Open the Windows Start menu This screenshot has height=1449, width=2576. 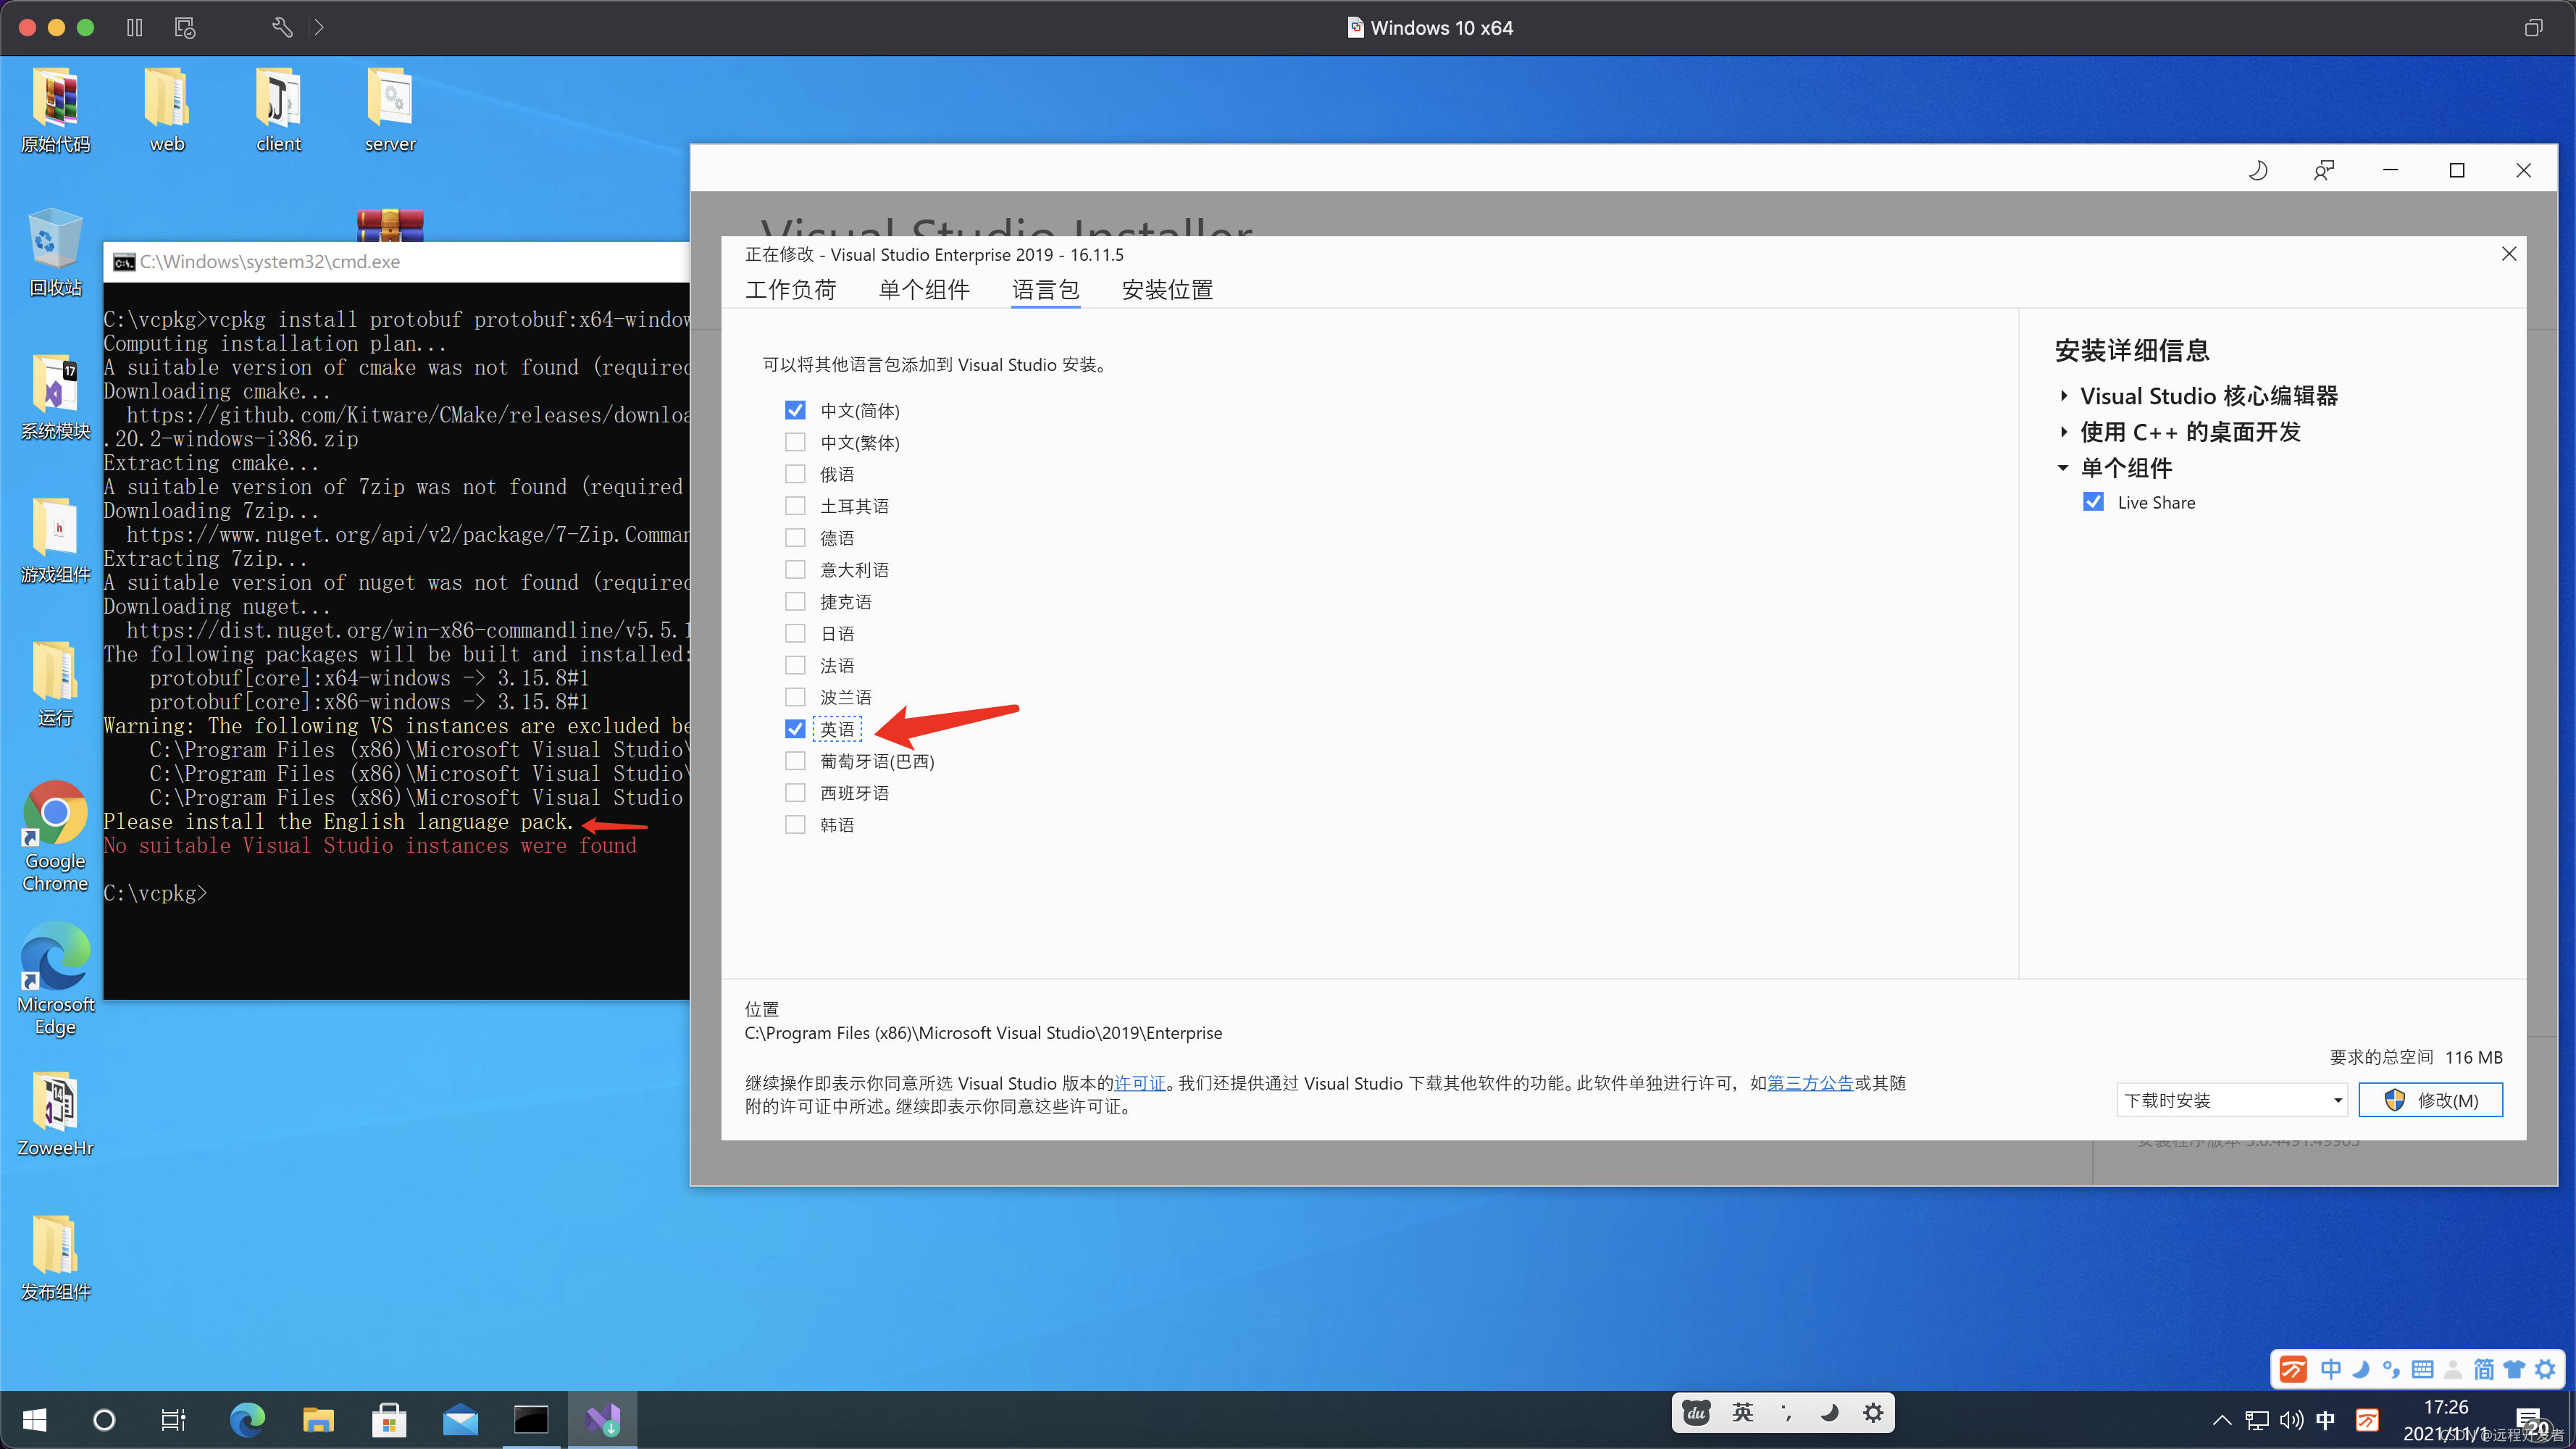point(34,1419)
